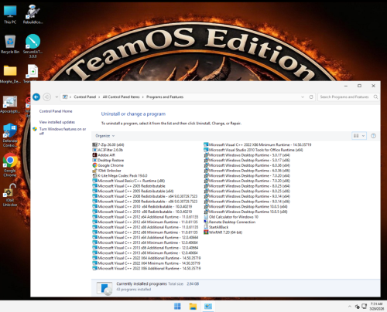
Task: Open the View installed updates link
Action: 57,122
